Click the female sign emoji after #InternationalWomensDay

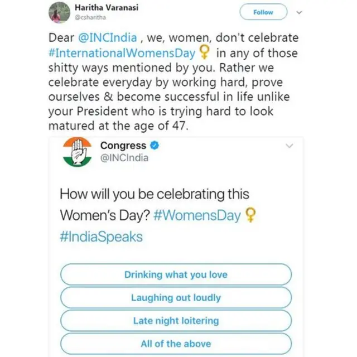point(205,53)
